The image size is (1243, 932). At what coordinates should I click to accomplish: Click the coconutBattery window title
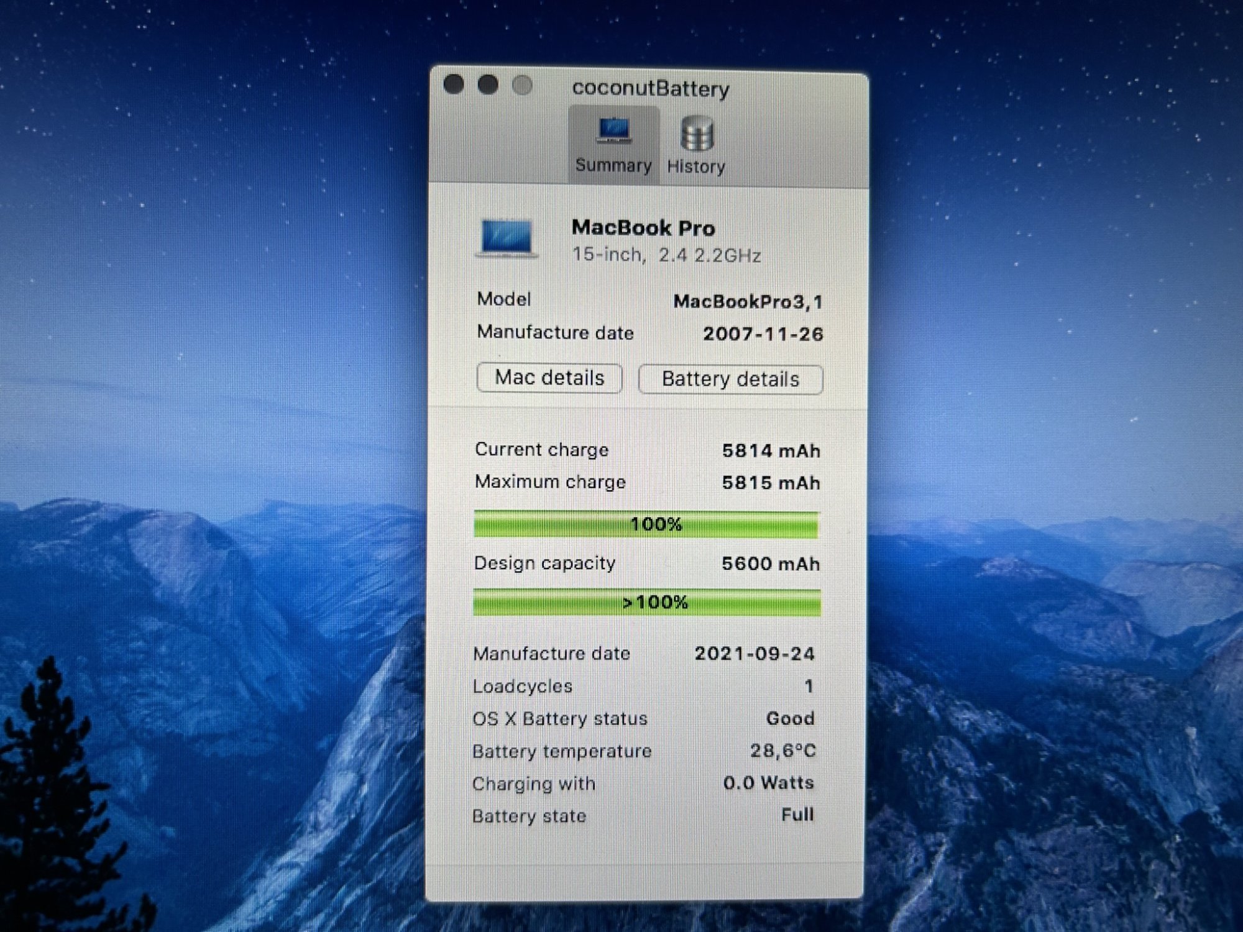coord(651,89)
